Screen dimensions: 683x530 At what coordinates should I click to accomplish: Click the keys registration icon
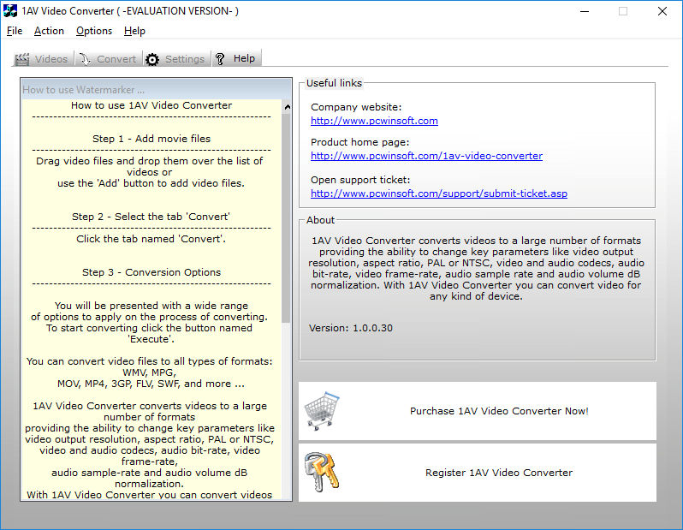click(322, 473)
